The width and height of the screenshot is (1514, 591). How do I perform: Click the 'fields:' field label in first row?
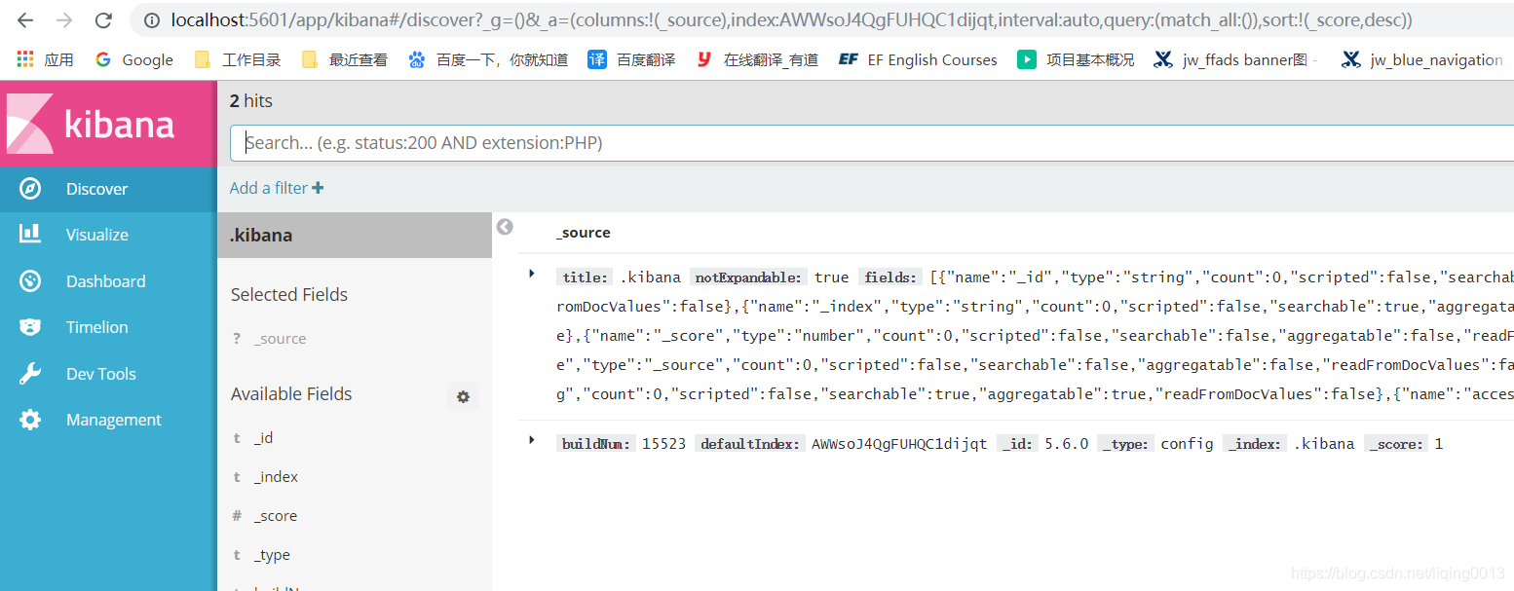pyautogui.click(x=890, y=277)
